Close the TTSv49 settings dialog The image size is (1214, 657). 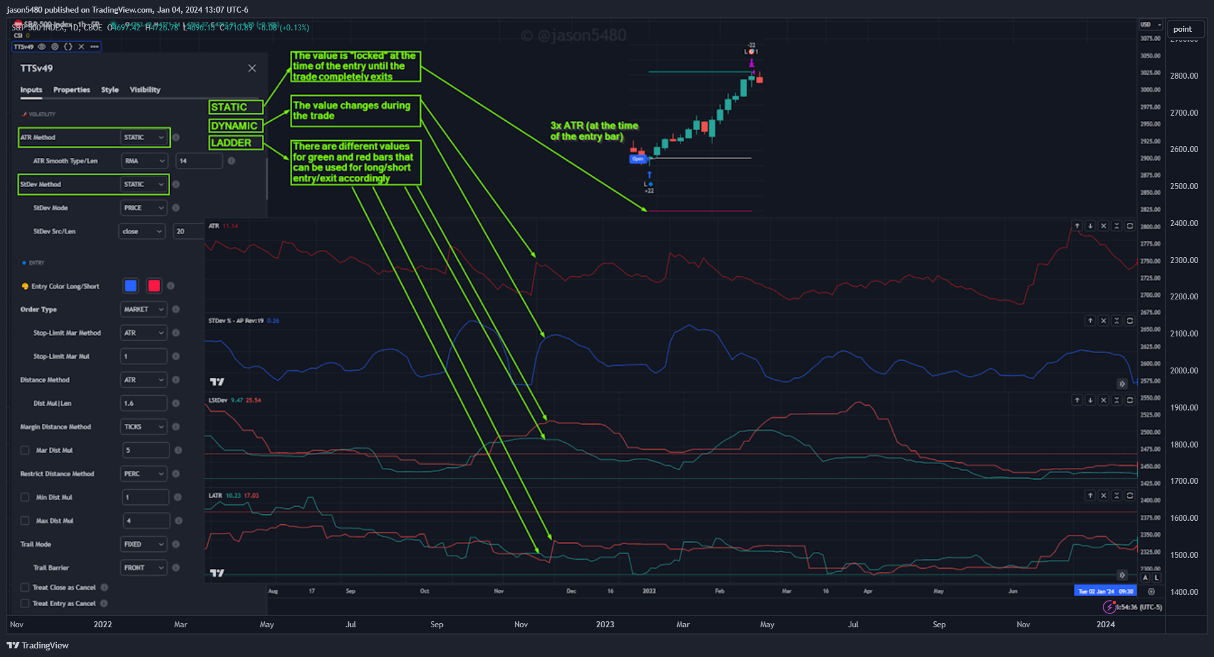click(252, 68)
